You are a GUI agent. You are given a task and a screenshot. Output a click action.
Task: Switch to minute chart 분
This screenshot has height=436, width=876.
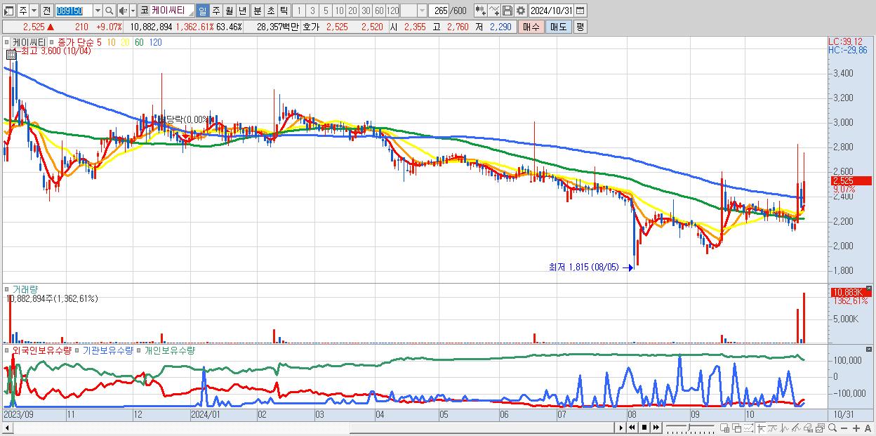tap(256, 11)
